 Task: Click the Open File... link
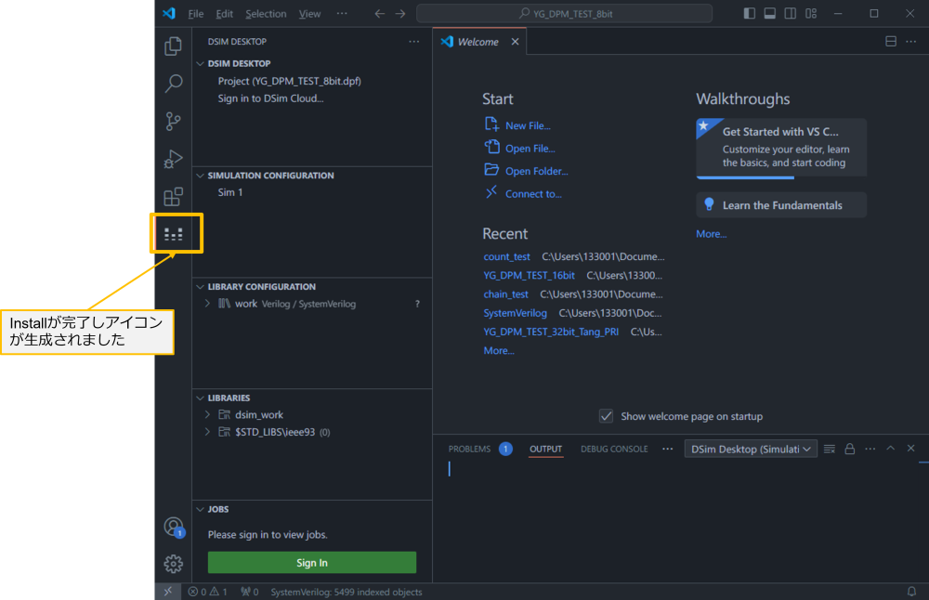tap(530, 149)
